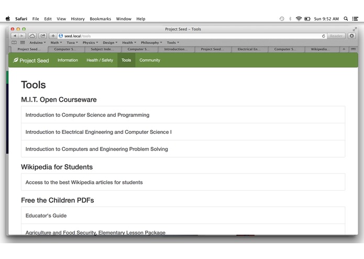
Task: Open the Apple menu logo
Action: [8, 18]
